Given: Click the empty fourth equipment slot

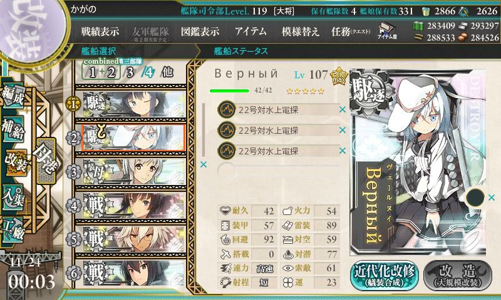Looking at the screenshot, I should coord(278,171).
